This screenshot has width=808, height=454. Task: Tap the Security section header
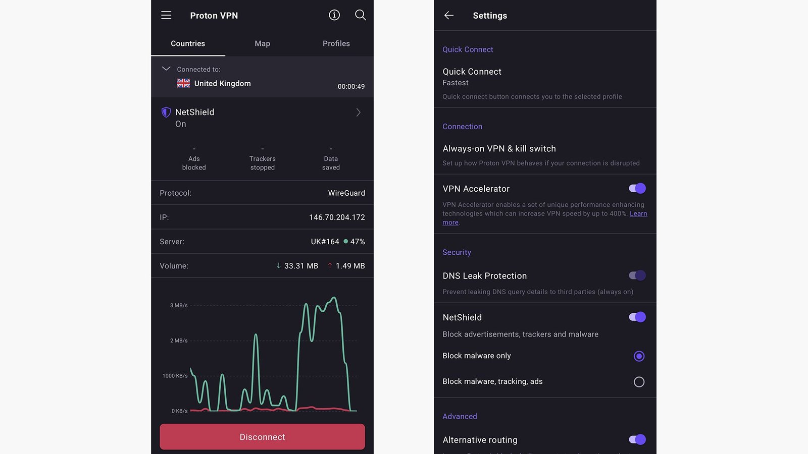click(457, 252)
